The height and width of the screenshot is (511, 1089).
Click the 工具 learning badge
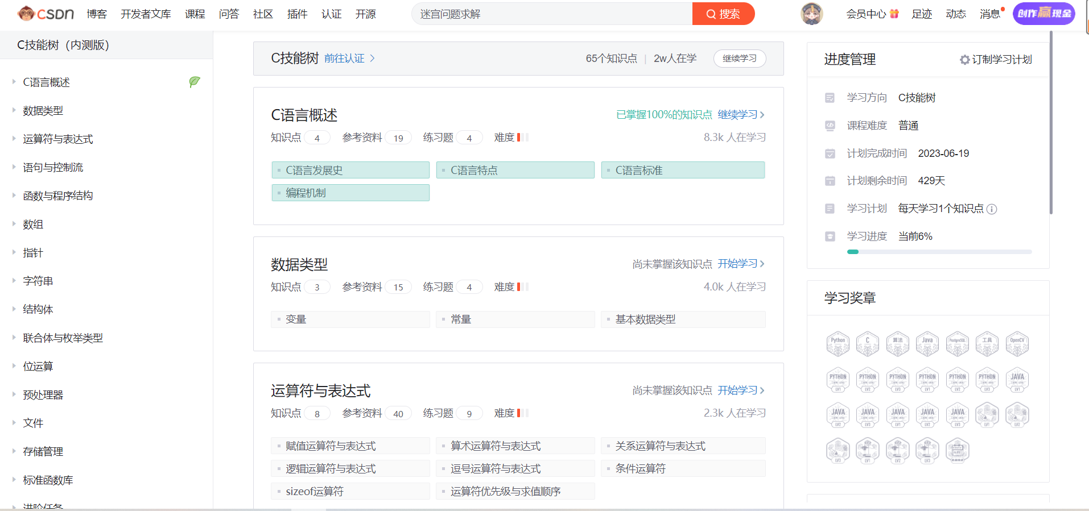click(987, 344)
